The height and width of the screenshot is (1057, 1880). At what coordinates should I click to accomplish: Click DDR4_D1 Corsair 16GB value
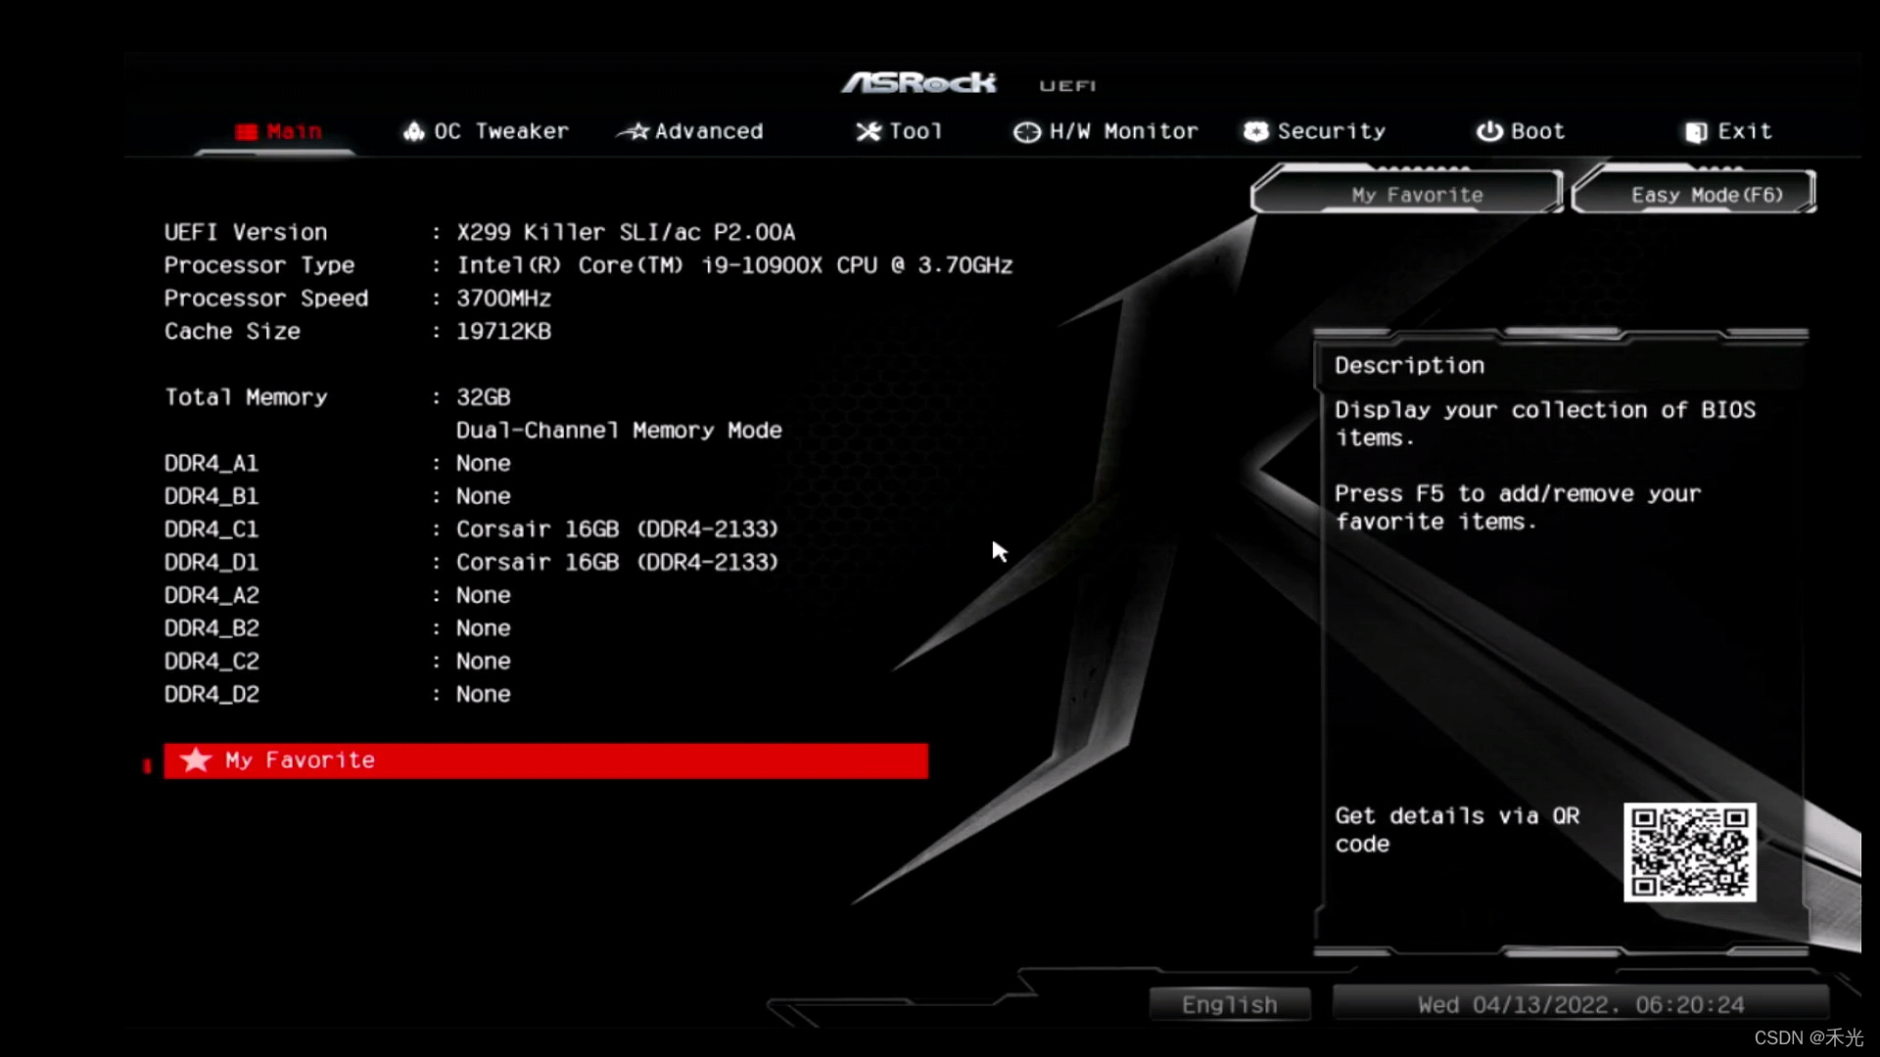click(617, 563)
